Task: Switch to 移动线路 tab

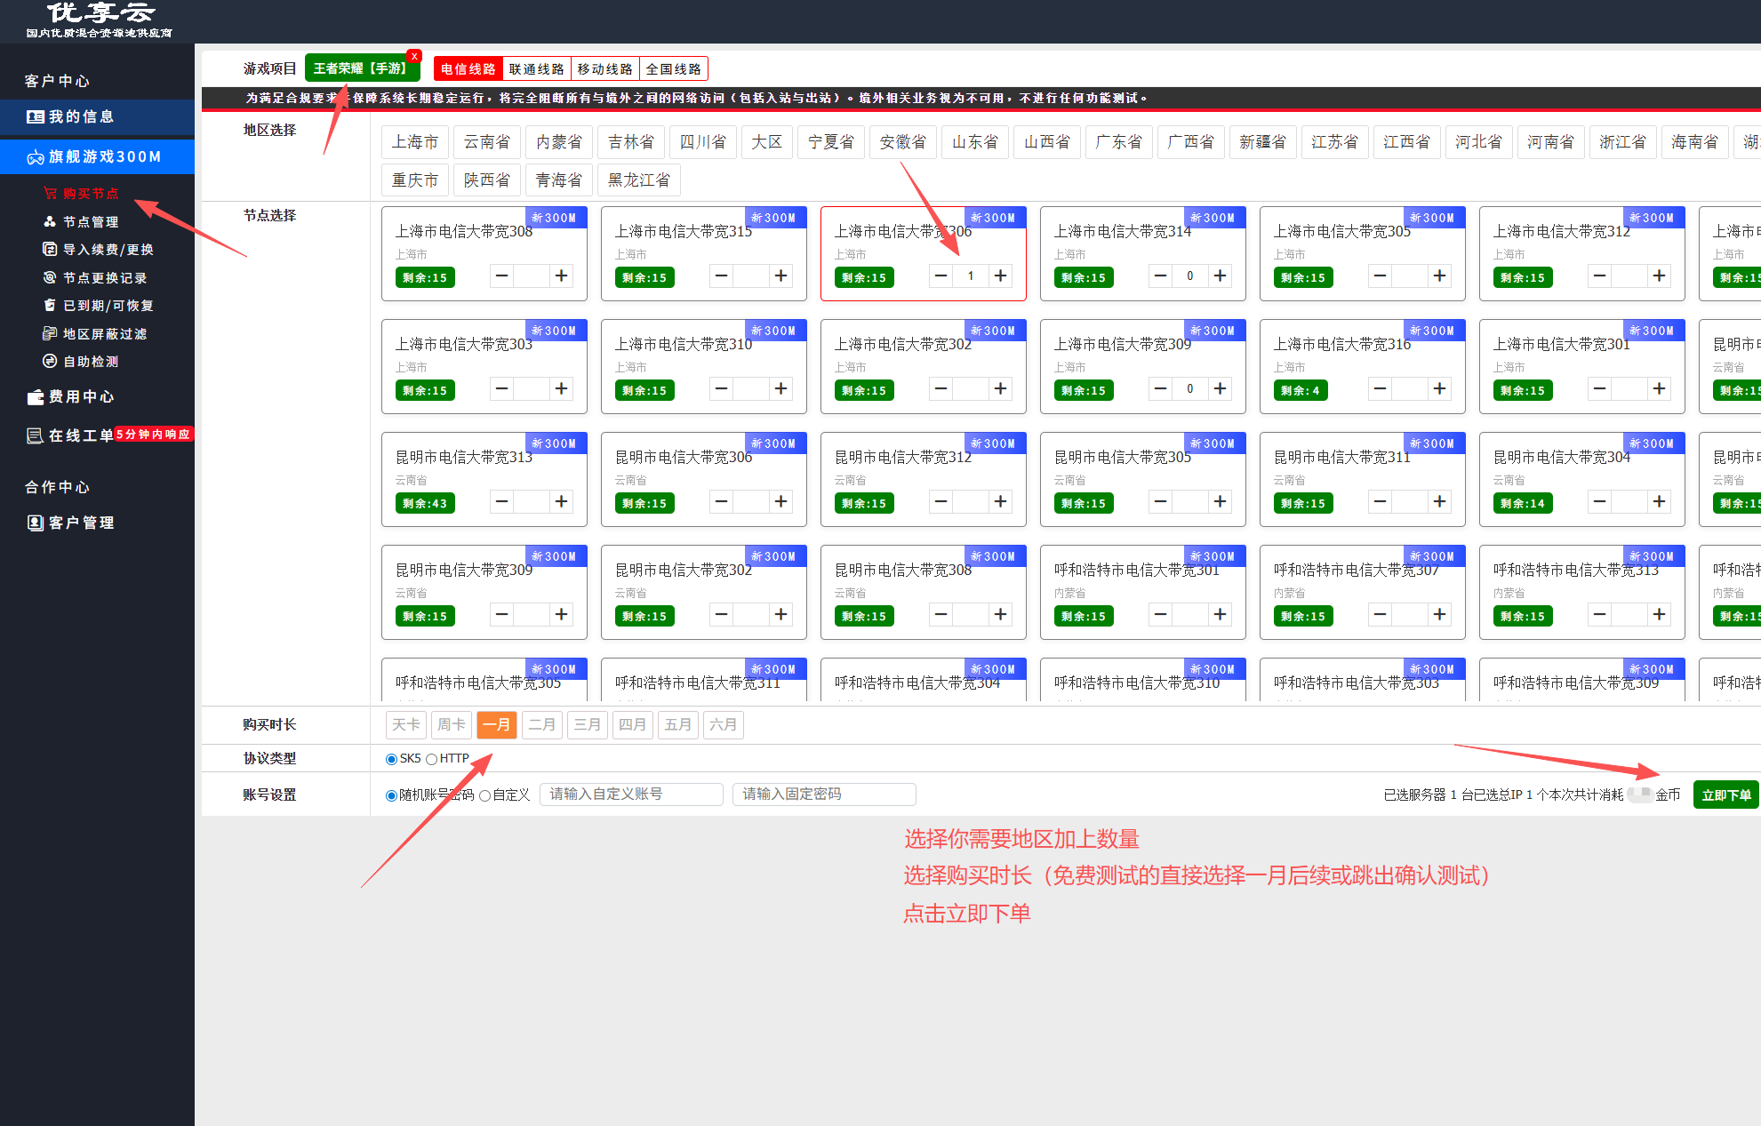Action: (605, 68)
